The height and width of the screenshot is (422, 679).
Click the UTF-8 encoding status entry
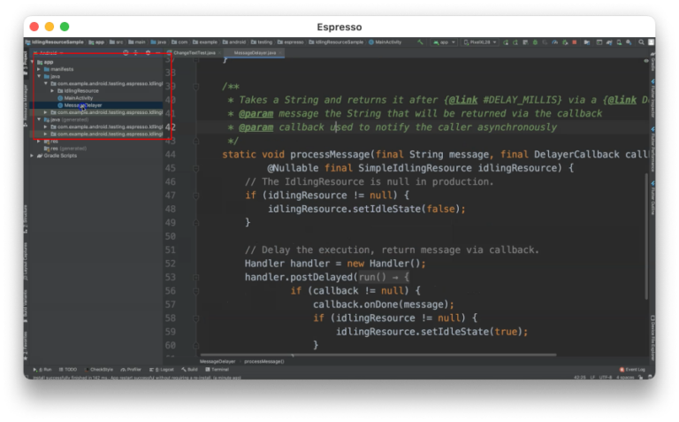(605, 378)
